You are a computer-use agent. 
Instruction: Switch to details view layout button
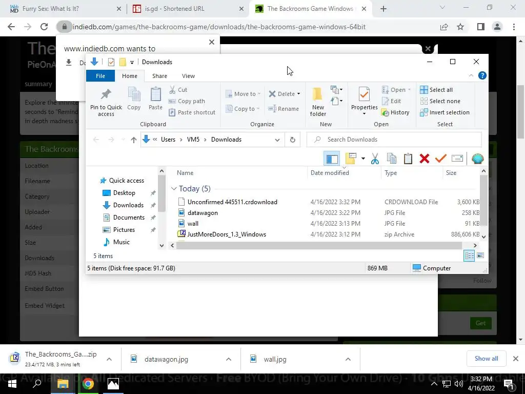(469, 255)
